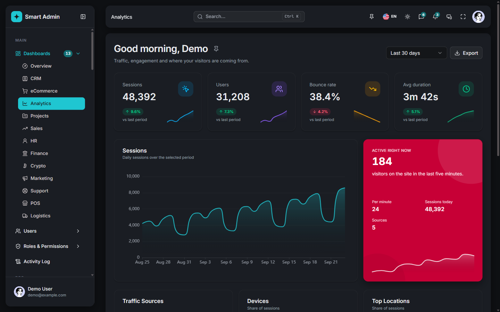The width and height of the screenshot is (500, 312).
Task: Go to the Finance dashboard
Action: coord(51,153)
